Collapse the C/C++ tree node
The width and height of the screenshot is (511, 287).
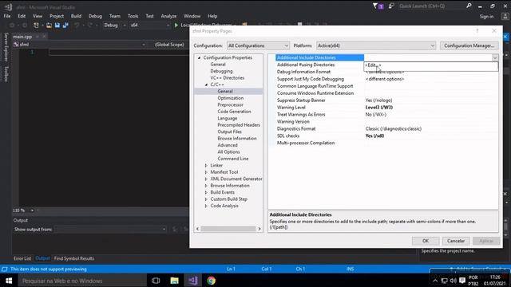click(x=206, y=85)
